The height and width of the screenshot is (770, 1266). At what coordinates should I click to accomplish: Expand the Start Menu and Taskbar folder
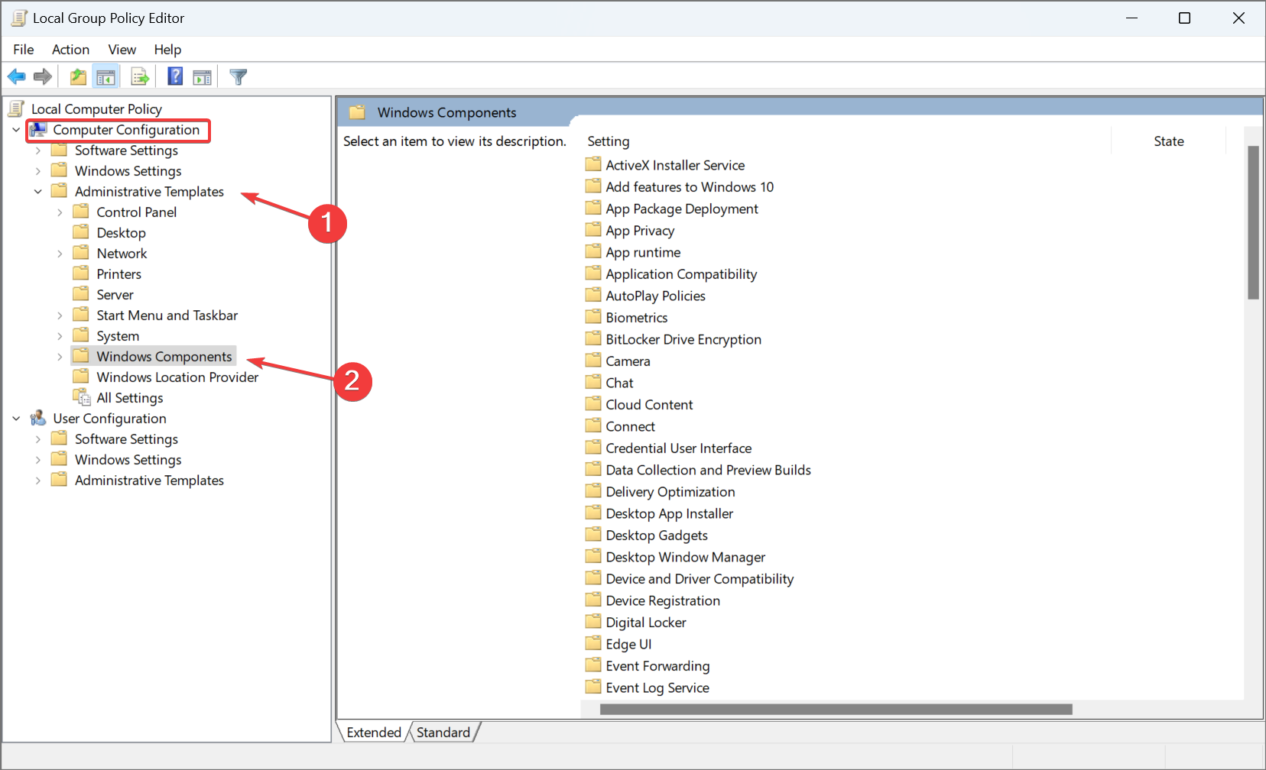(x=60, y=315)
